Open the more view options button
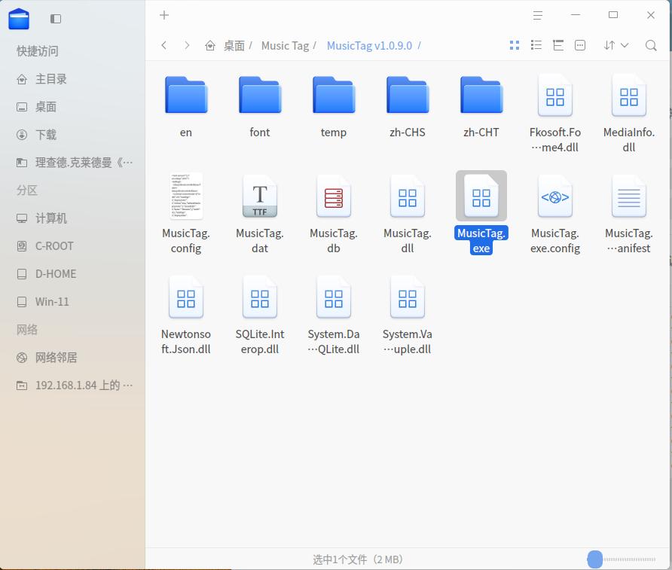The image size is (672, 570). [580, 45]
